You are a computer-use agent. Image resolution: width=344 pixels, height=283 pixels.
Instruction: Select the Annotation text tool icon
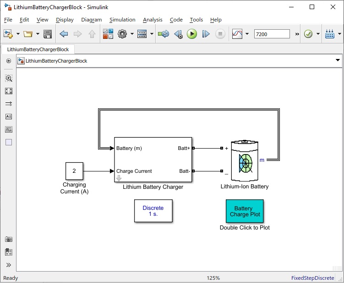pyautogui.click(x=9, y=117)
